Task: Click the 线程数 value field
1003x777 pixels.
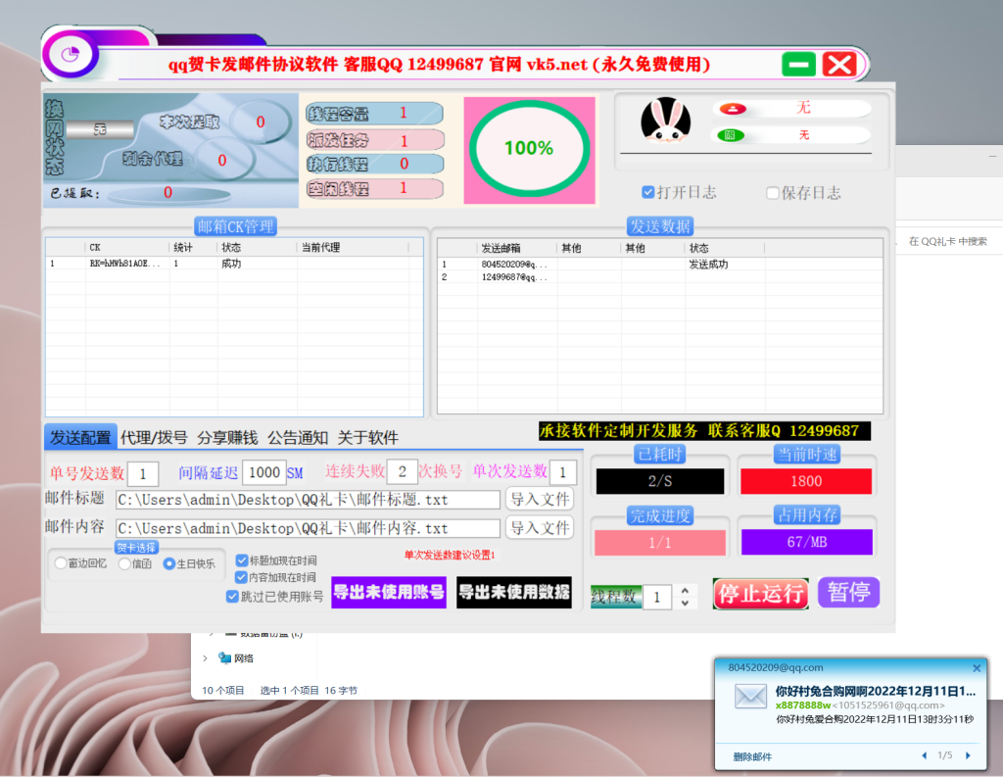Action: click(x=657, y=597)
